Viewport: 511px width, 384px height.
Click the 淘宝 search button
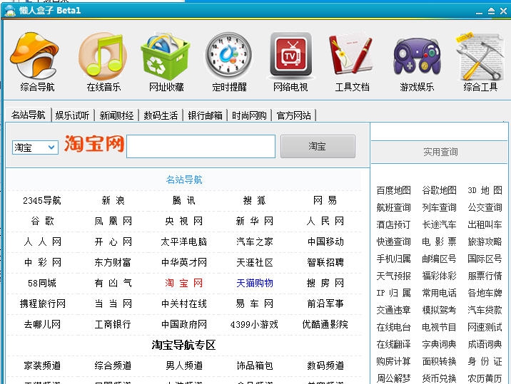point(318,147)
